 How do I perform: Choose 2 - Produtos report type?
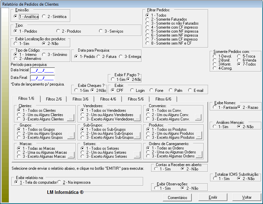point(59,31)
